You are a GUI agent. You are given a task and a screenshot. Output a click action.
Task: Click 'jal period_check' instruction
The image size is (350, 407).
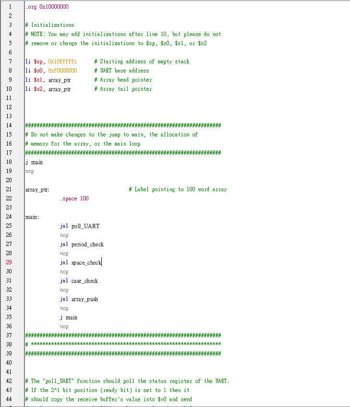(82, 244)
